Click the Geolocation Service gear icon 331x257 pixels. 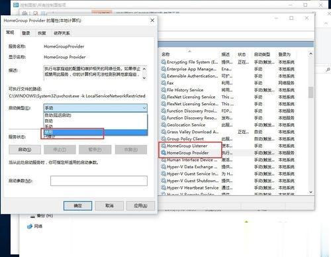(164, 125)
